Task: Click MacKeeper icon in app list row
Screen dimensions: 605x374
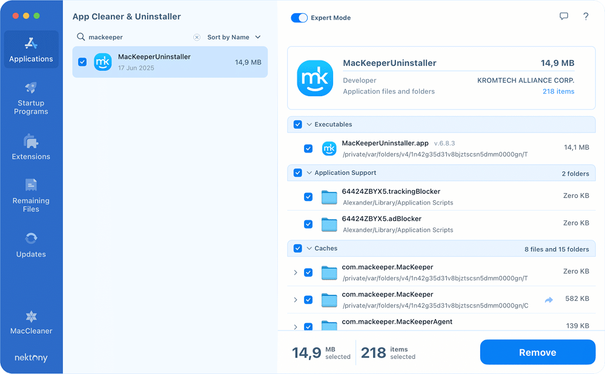Action: pyautogui.click(x=102, y=62)
